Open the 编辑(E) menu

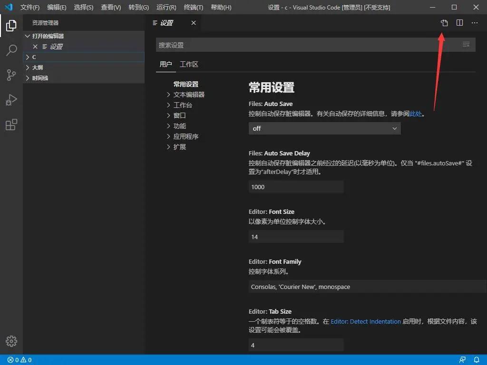click(x=57, y=7)
